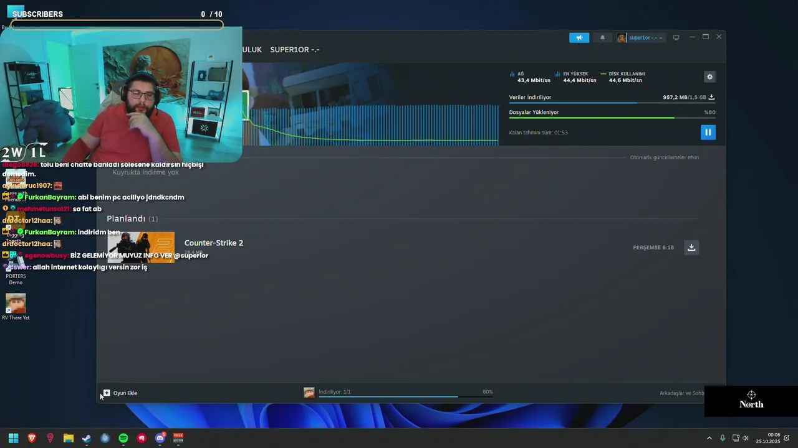Click the Steam taskbar icon
This screenshot has width=798, height=448.
[87, 438]
